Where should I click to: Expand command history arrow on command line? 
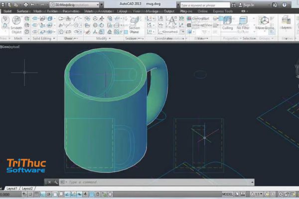click(252, 182)
